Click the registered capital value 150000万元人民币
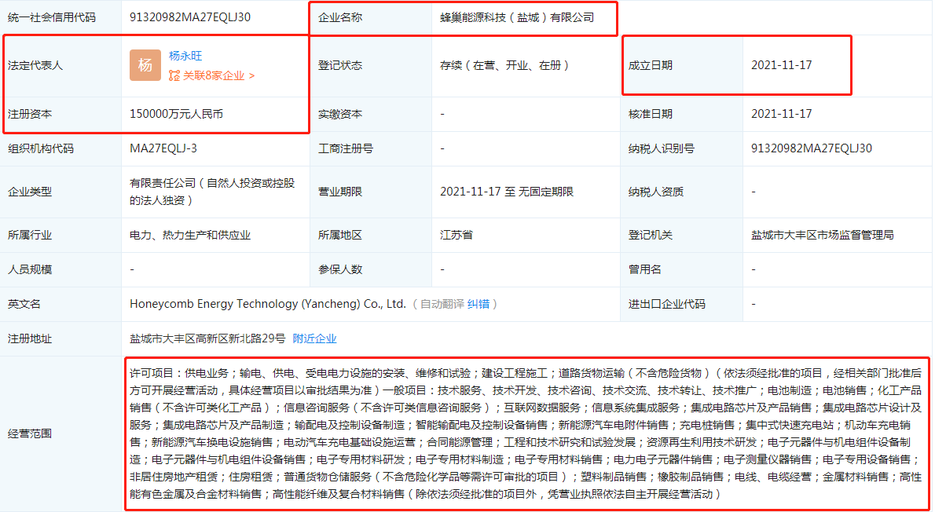Screen dimensions: 935x512 point(177,114)
